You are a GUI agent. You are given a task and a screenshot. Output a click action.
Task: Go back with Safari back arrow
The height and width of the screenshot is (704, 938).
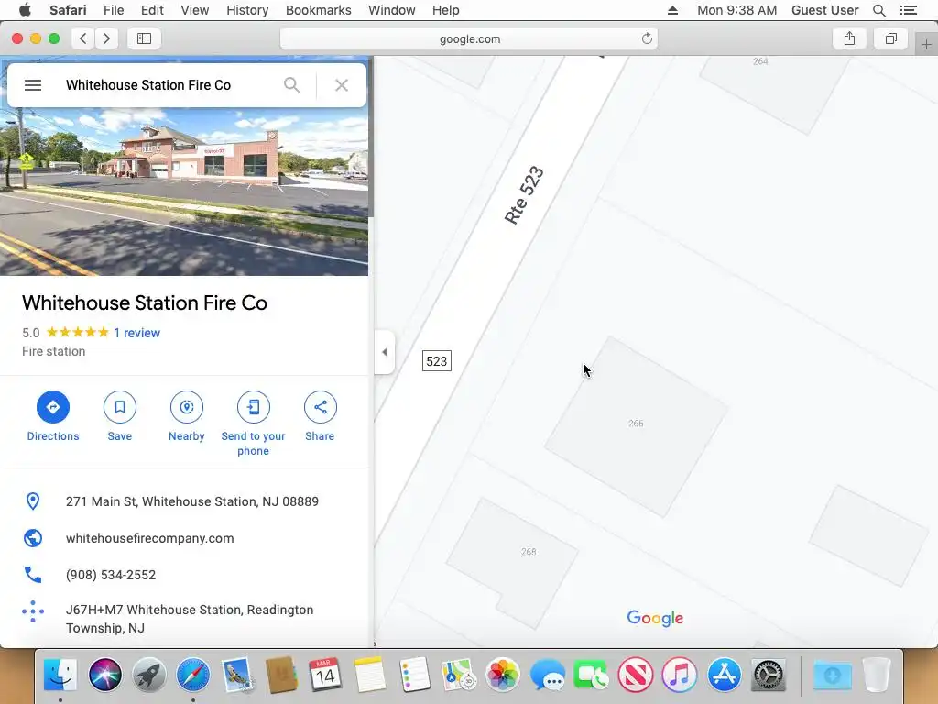point(83,38)
